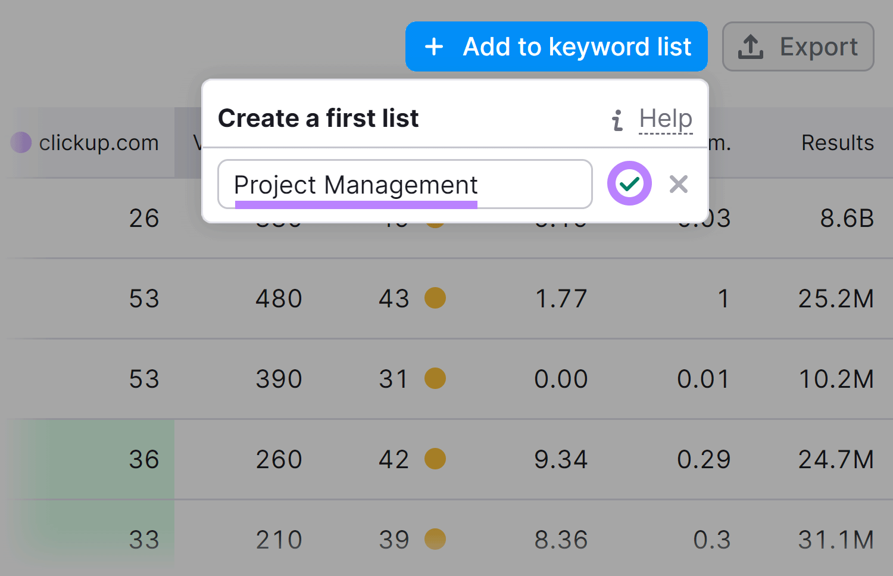Click the gold difficulty dot next to 42
Viewport: 893px width, 576px height.
[435, 459]
